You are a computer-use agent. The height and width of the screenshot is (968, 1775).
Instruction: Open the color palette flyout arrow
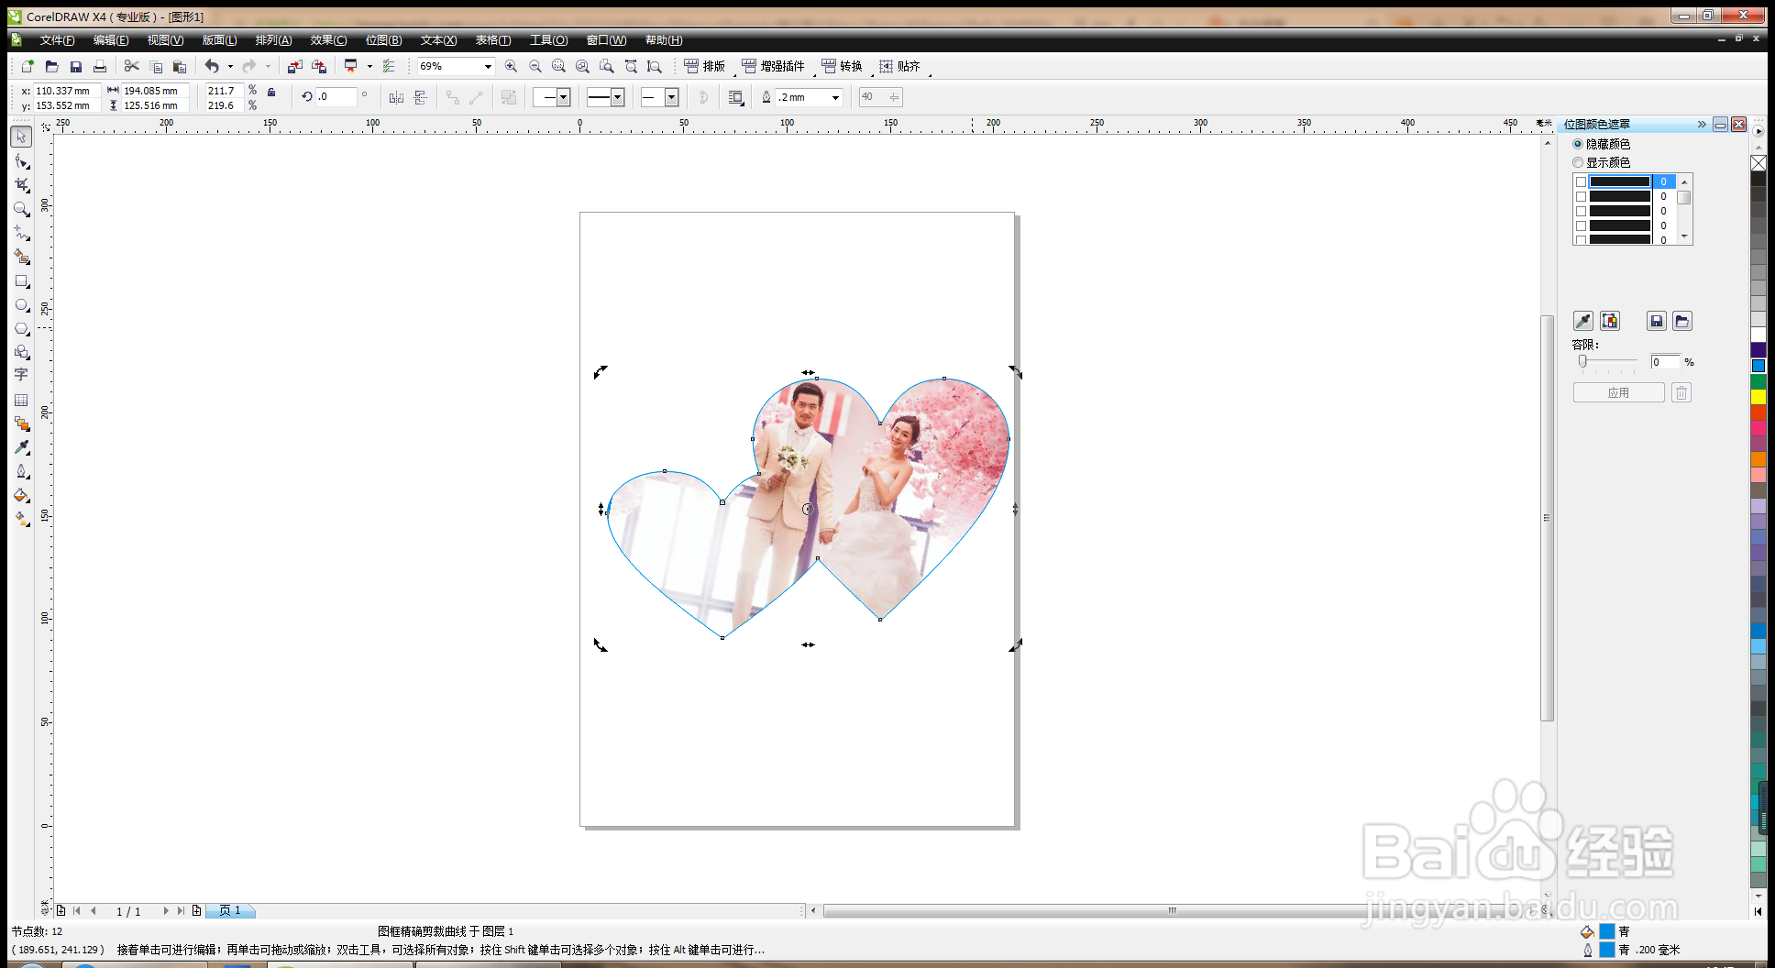(x=1758, y=131)
